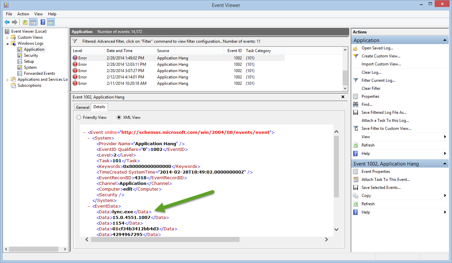
Task: Click the filter funnel icon above event list
Action: point(75,41)
